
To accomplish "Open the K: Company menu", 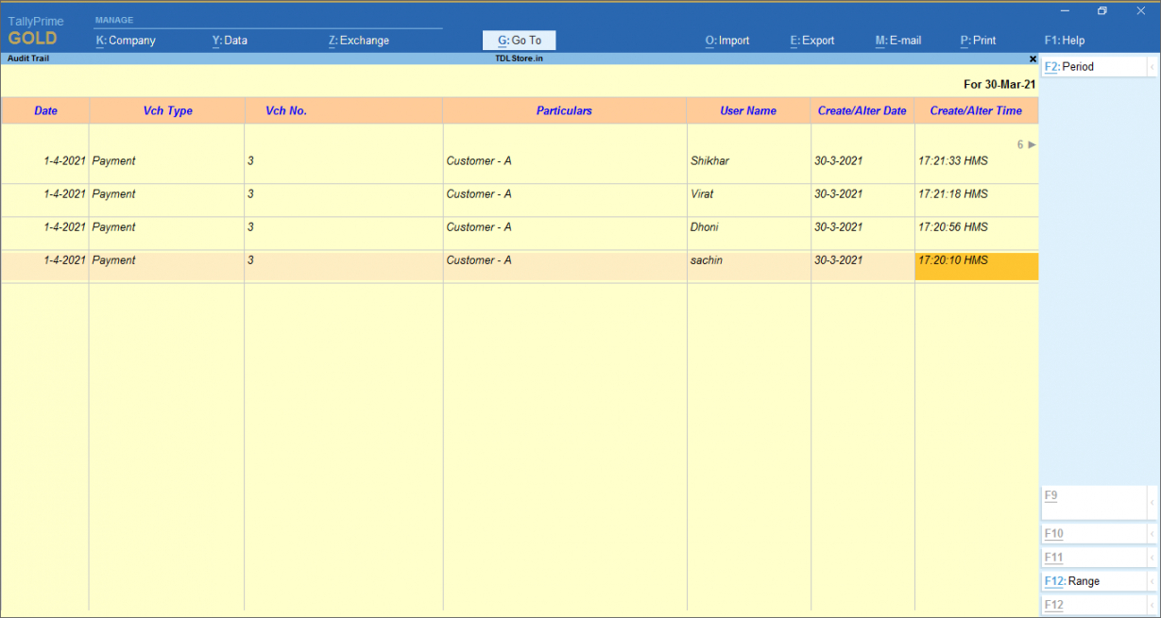I will click(x=126, y=41).
